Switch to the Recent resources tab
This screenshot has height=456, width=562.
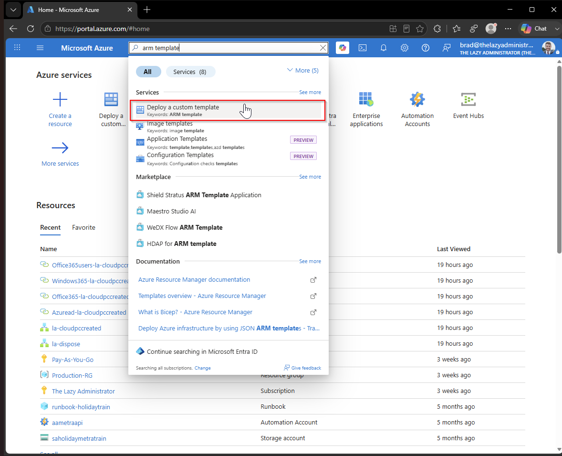(x=50, y=227)
